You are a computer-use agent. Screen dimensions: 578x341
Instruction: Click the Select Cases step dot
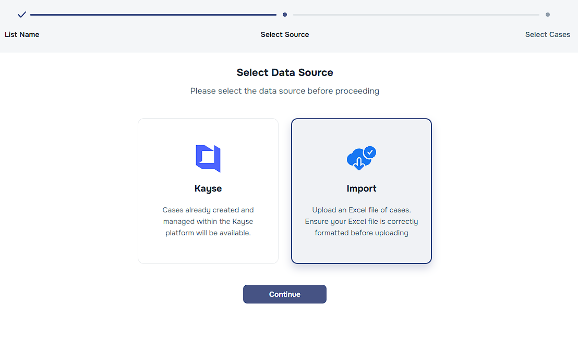coord(548,15)
